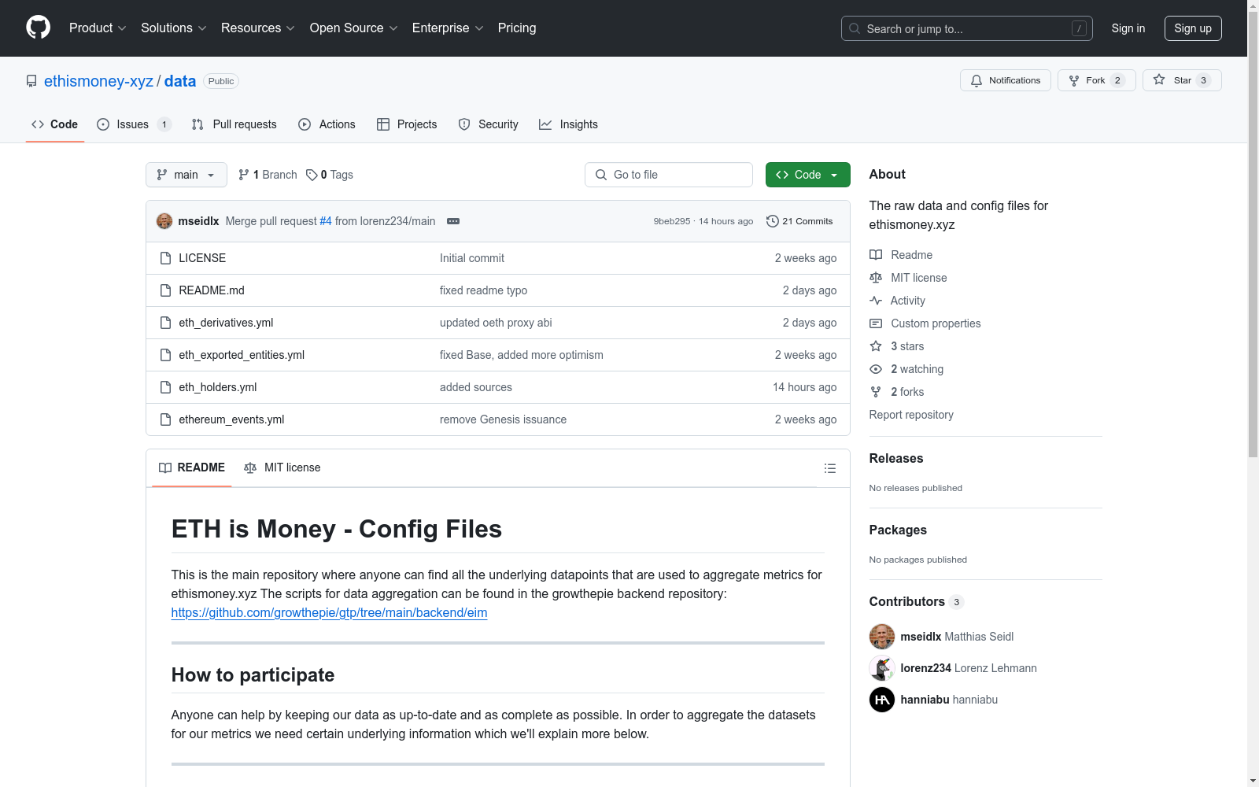The image size is (1259, 787).
Task: Click the mseidlx commit author avatar
Action: tap(164, 221)
